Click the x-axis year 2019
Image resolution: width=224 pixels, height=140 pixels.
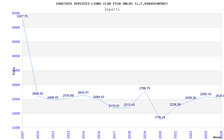tap(145, 135)
